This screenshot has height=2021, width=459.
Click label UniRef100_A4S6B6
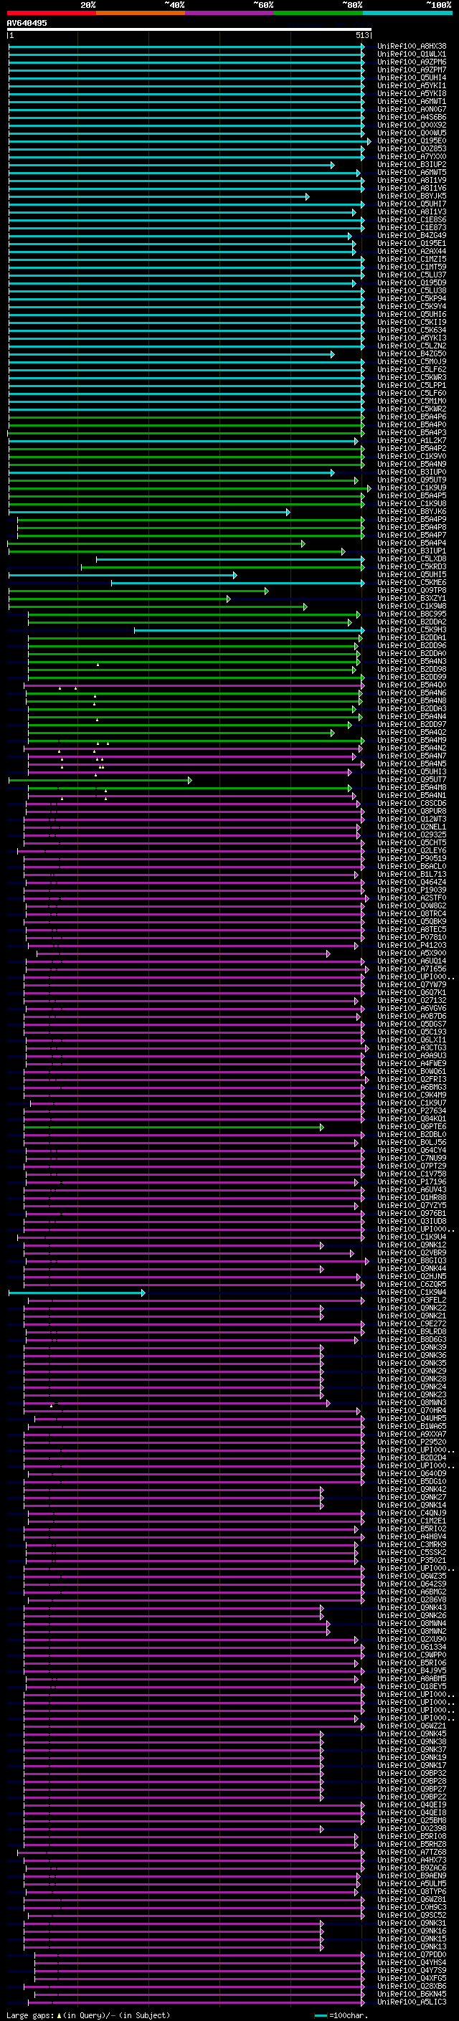[x=412, y=117]
